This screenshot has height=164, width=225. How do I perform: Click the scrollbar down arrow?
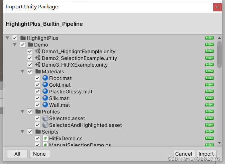point(219,143)
